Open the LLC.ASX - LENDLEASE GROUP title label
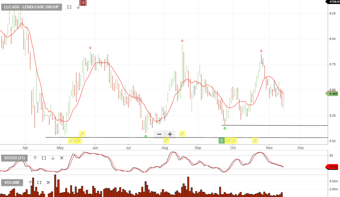 (32, 7)
